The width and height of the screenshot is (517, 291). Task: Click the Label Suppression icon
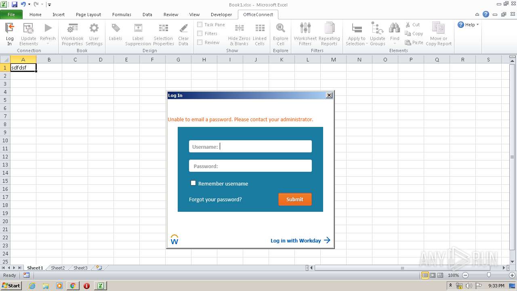(x=138, y=28)
